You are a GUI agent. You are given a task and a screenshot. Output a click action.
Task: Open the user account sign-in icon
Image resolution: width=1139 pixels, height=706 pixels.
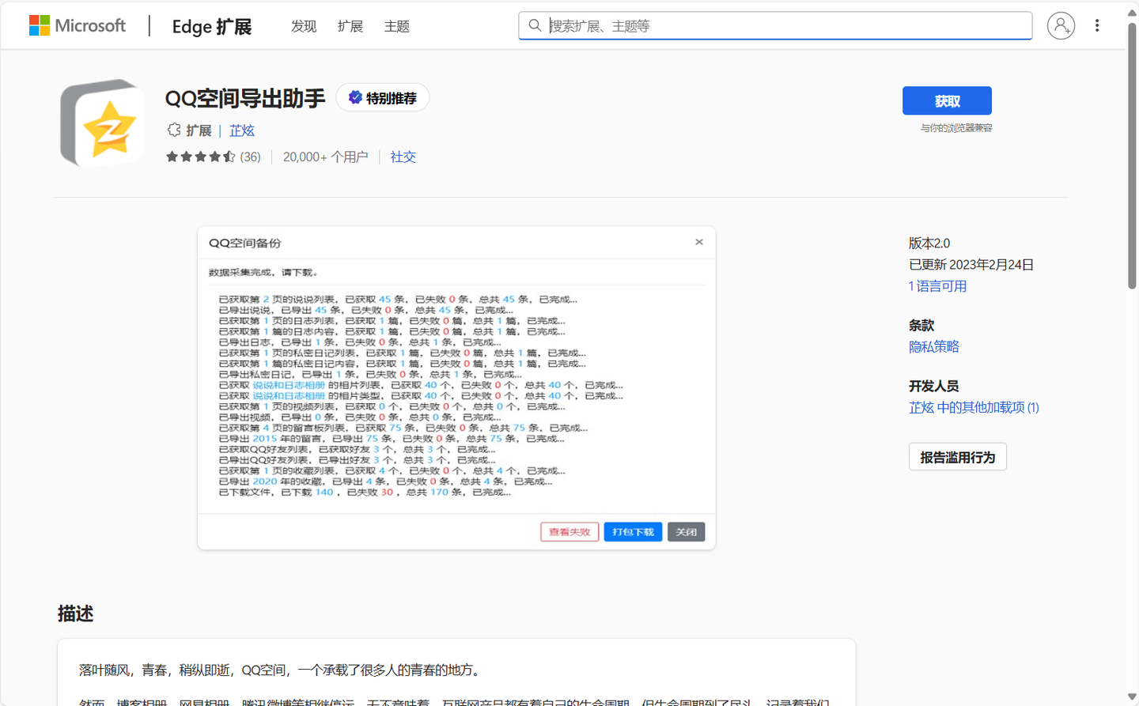click(1061, 26)
